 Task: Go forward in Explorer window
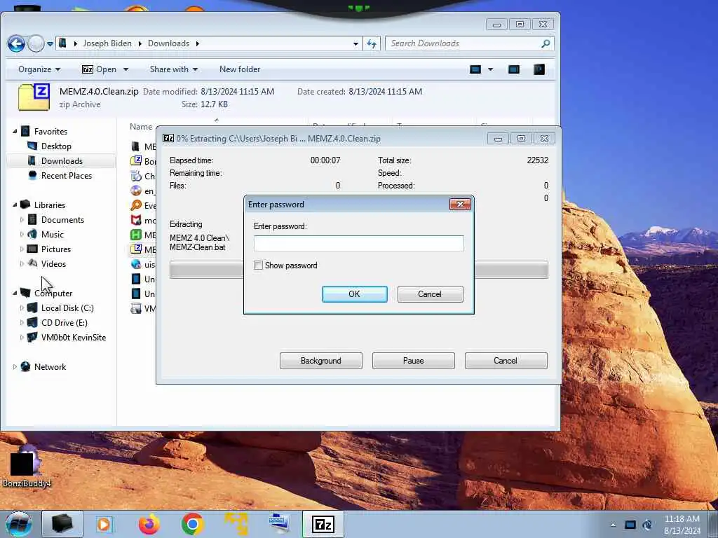pos(36,44)
